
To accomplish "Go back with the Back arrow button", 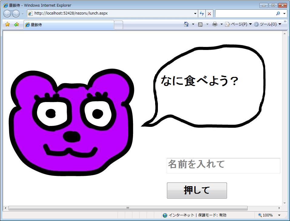I will (7, 14).
